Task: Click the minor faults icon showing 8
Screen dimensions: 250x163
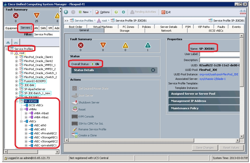Action: point(57,16)
